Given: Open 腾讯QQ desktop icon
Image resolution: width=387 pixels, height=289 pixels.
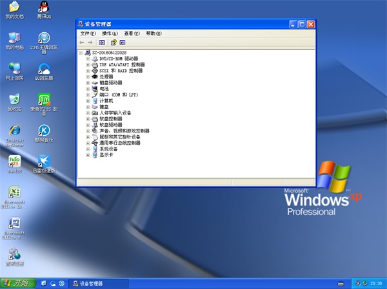Looking at the screenshot, I should 44,9.
